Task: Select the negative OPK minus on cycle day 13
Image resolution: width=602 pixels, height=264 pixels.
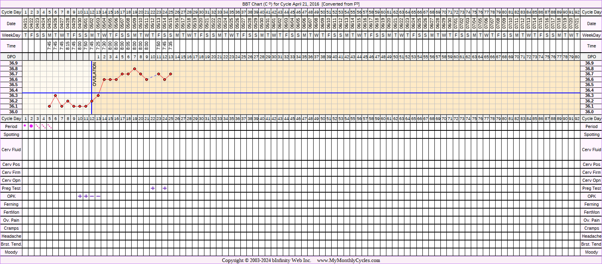Action: (98, 196)
